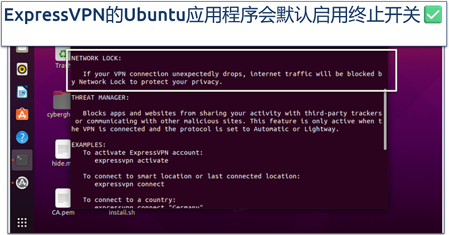Click the EXAMPLES heading in the terminal
This screenshot has height=235, width=449.
pos(89,144)
